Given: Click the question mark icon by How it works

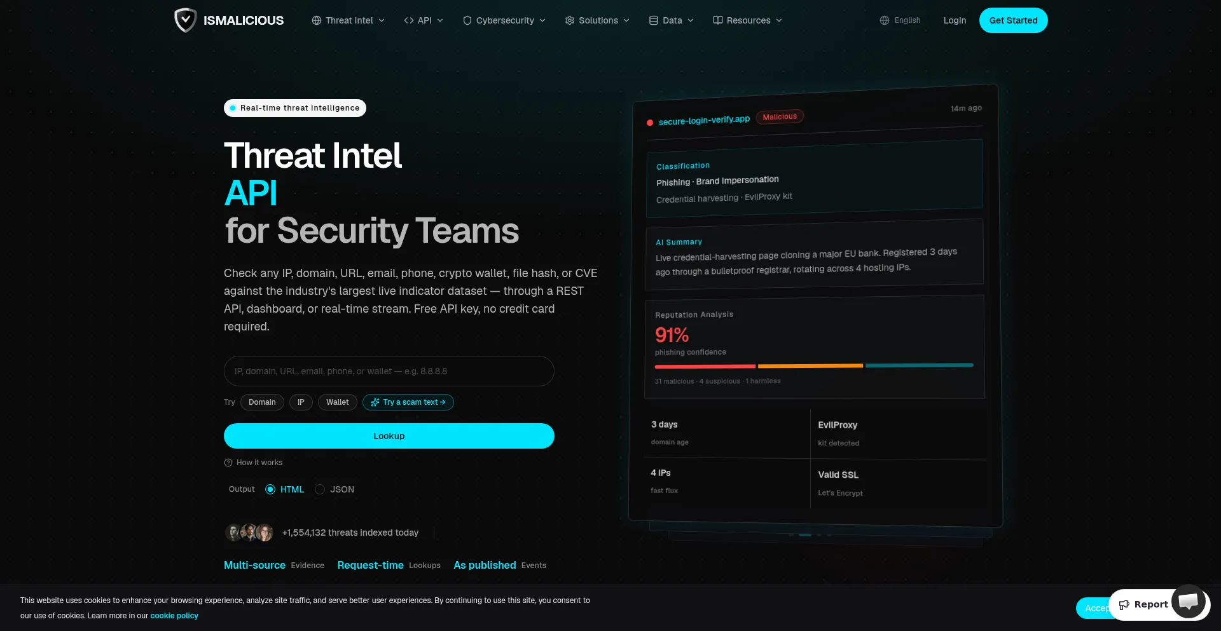Looking at the screenshot, I should pos(228,463).
